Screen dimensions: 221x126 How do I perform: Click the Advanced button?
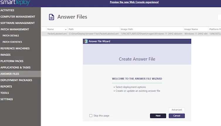[x=177, y=110]
